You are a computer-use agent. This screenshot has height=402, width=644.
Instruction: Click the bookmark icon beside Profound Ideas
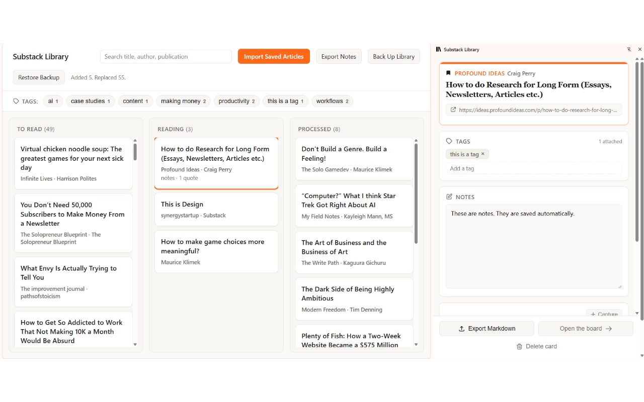coord(448,73)
